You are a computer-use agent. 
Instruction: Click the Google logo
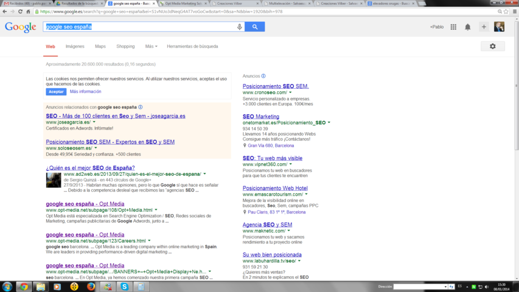(21, 27)
